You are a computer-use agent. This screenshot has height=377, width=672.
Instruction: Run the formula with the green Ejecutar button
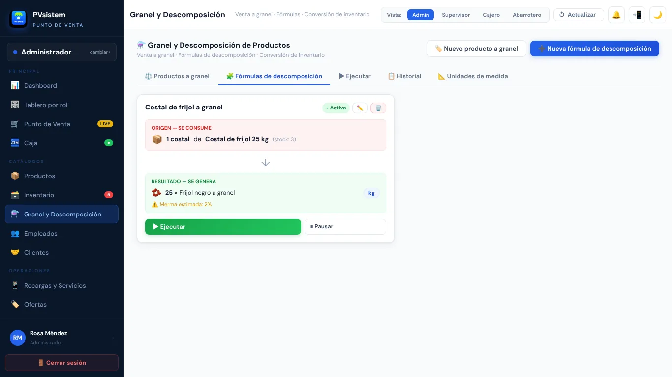tap(223, 227)
